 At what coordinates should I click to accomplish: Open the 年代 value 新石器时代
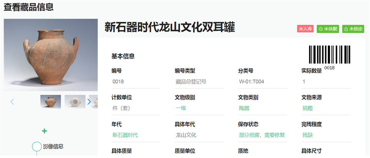(x=125, y=135)
